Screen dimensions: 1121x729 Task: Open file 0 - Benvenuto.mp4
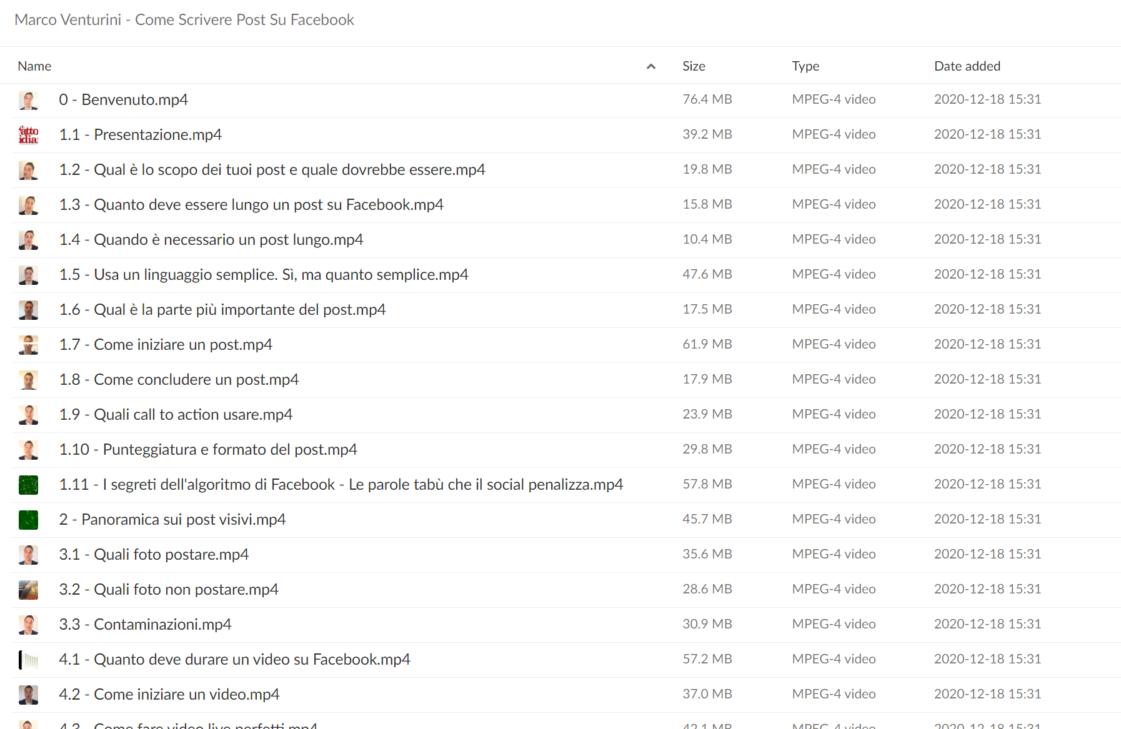[124, 100]
